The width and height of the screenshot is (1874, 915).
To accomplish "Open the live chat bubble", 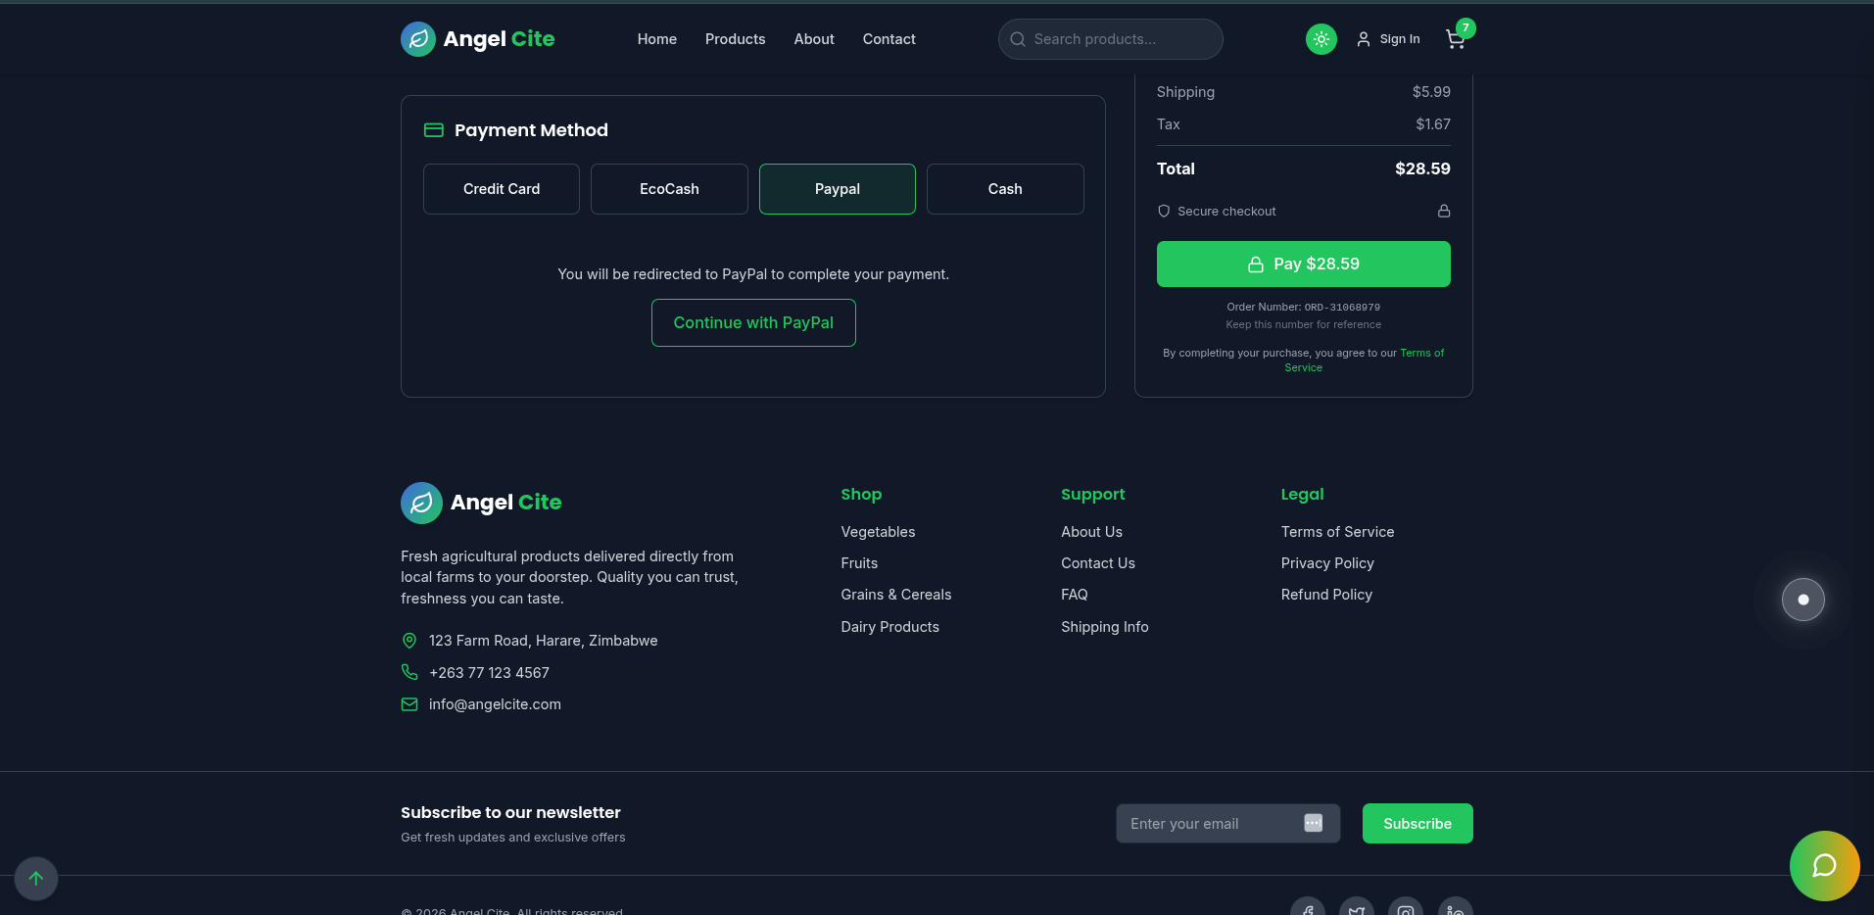I will click(x=1824, y=865).
